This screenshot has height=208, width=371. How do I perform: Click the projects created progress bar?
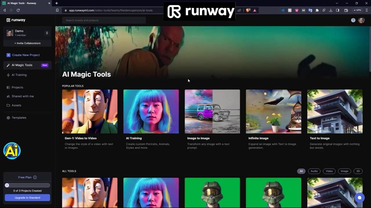pyautogui.click(x=27, y=185)
